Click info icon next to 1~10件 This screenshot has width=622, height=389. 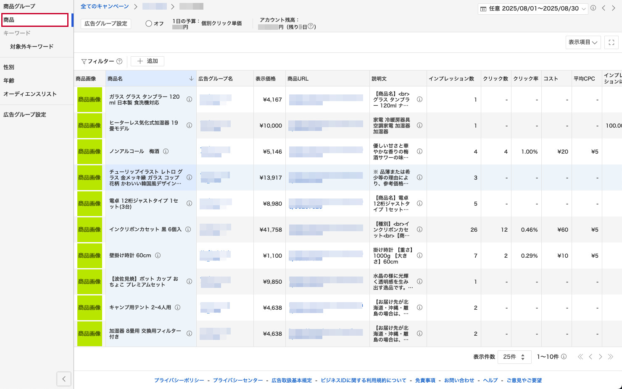(x=564, y=357)
